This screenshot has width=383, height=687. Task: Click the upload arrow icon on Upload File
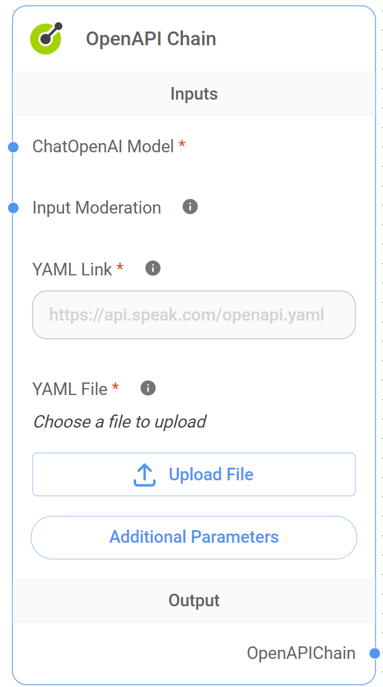point(145,473)
